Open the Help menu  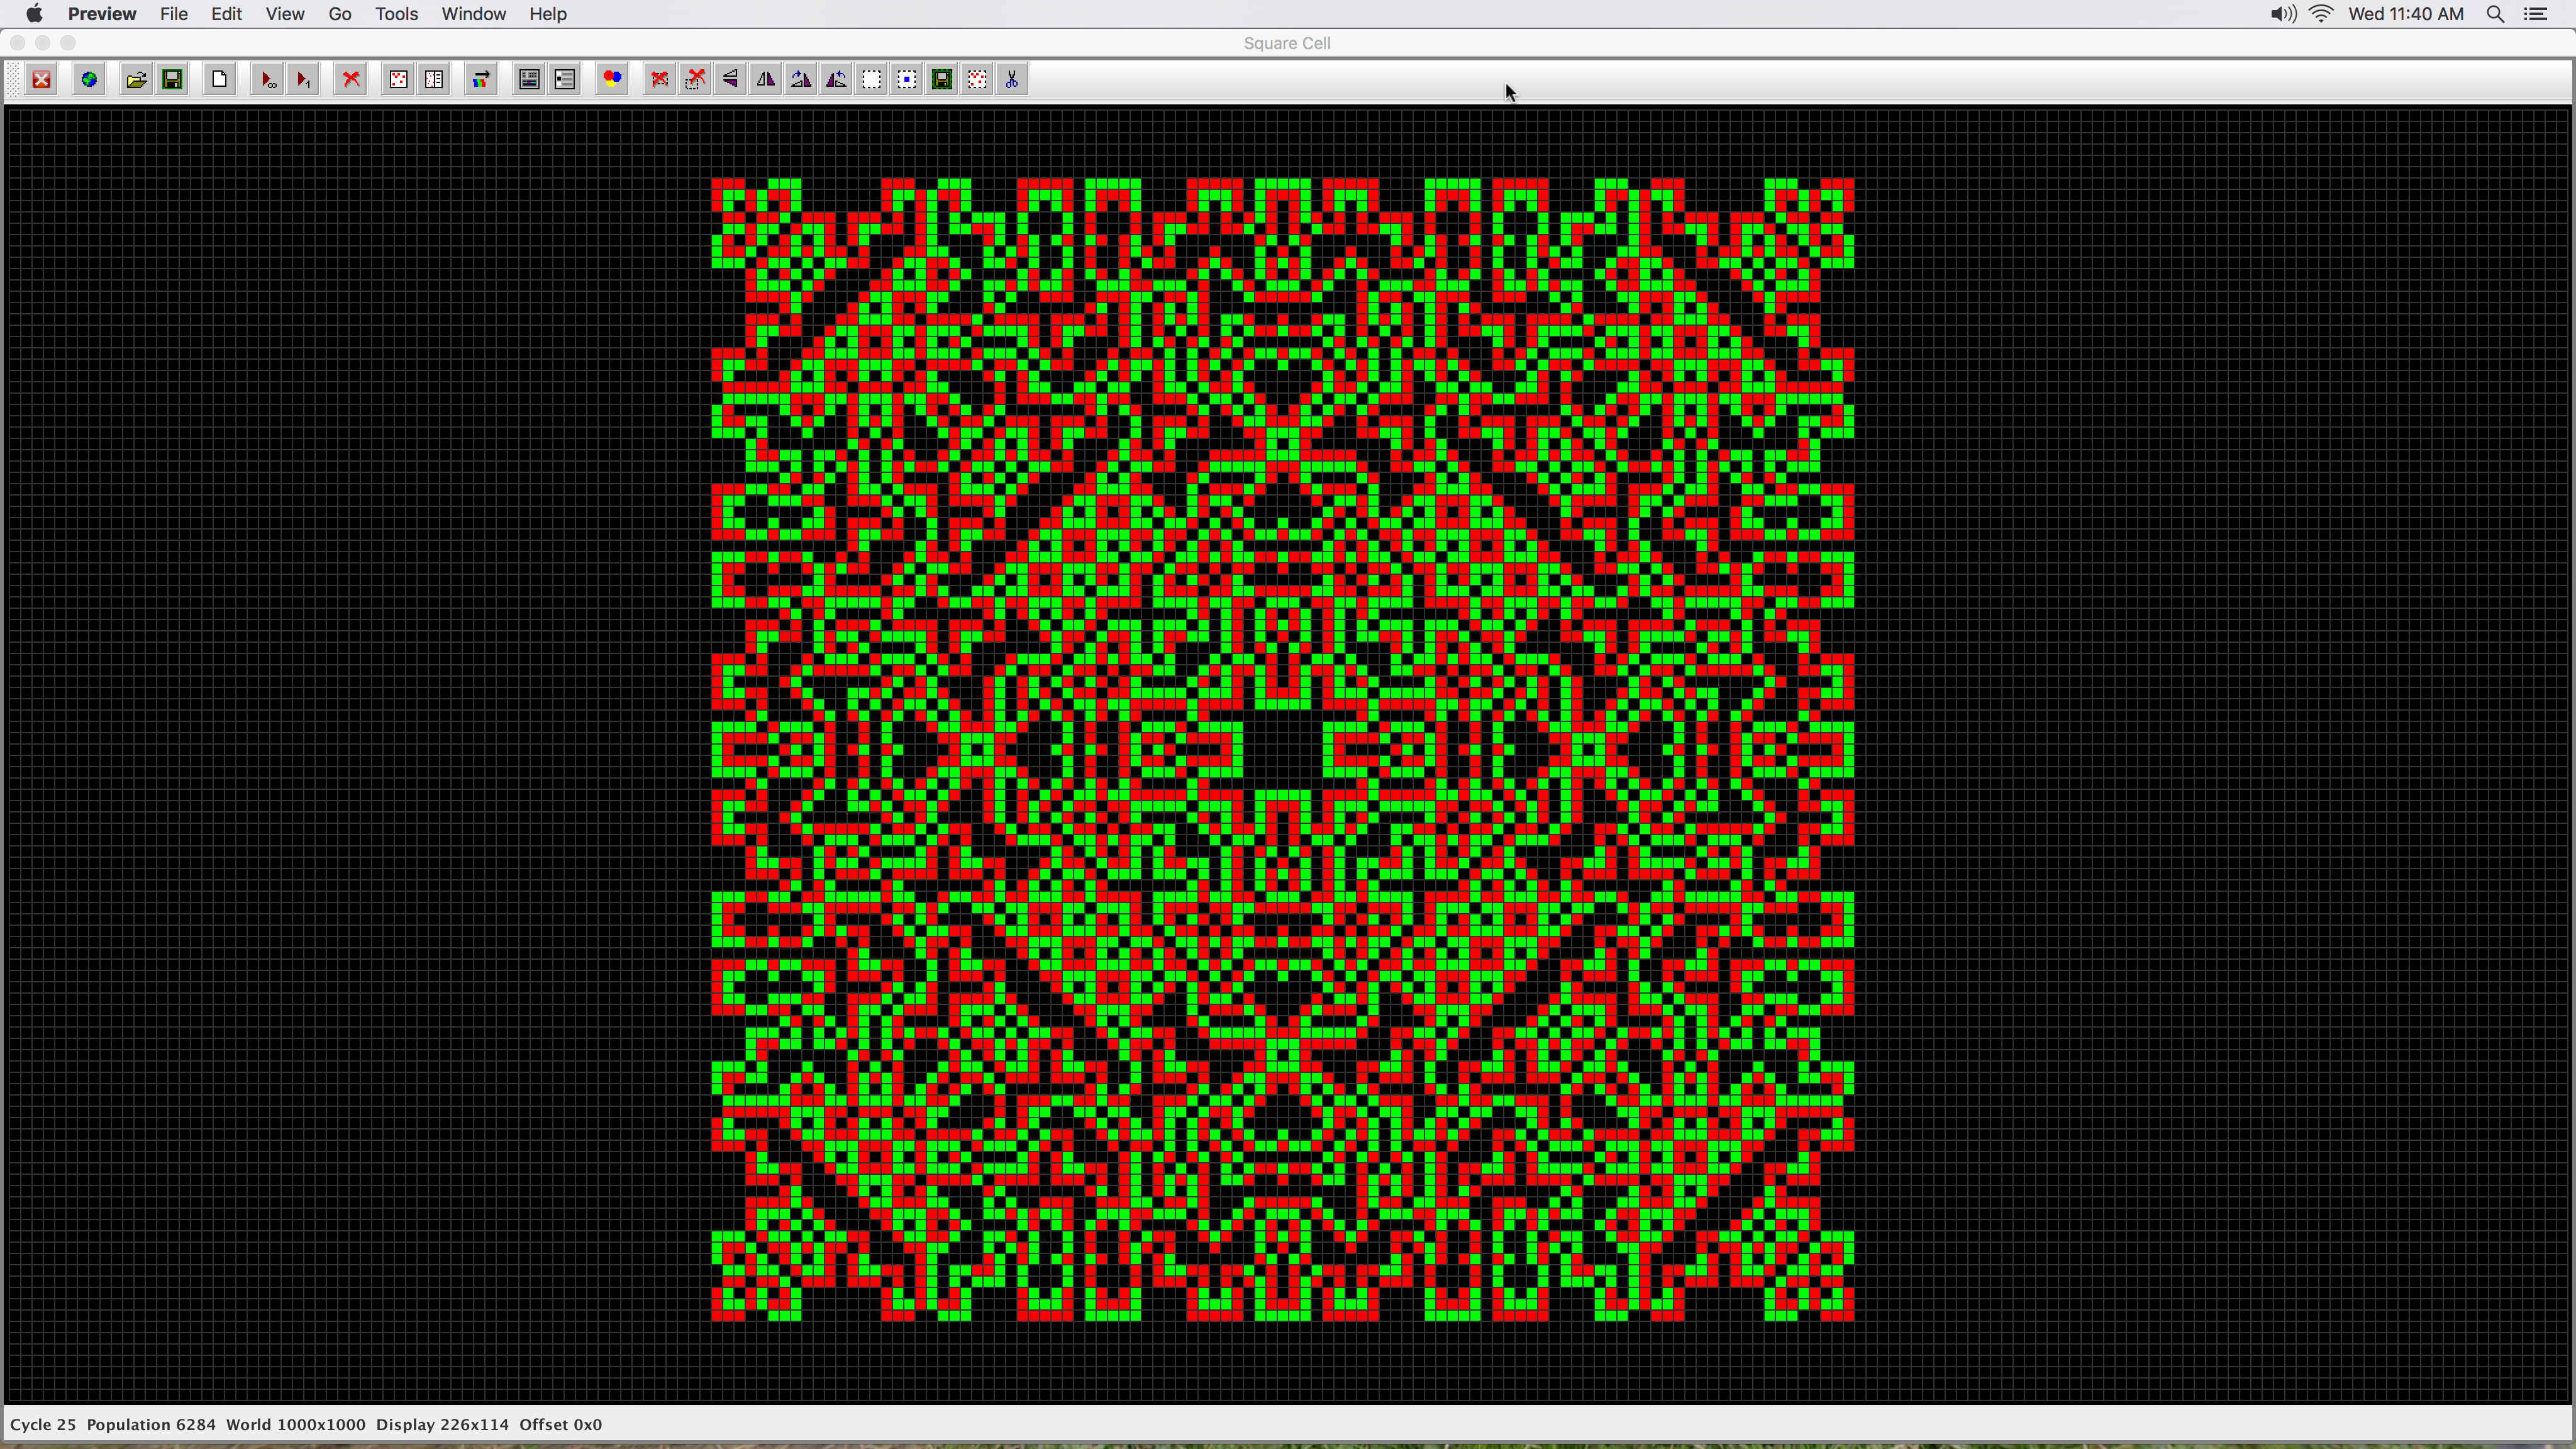[548, 14]
